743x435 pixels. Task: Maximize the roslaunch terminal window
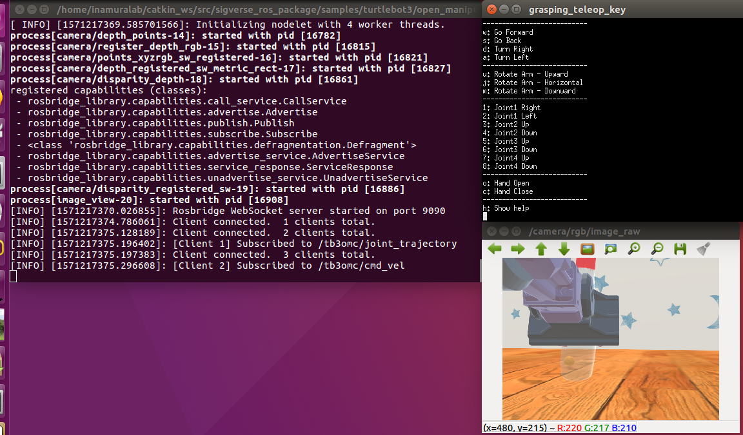click(x=44, y=10)
